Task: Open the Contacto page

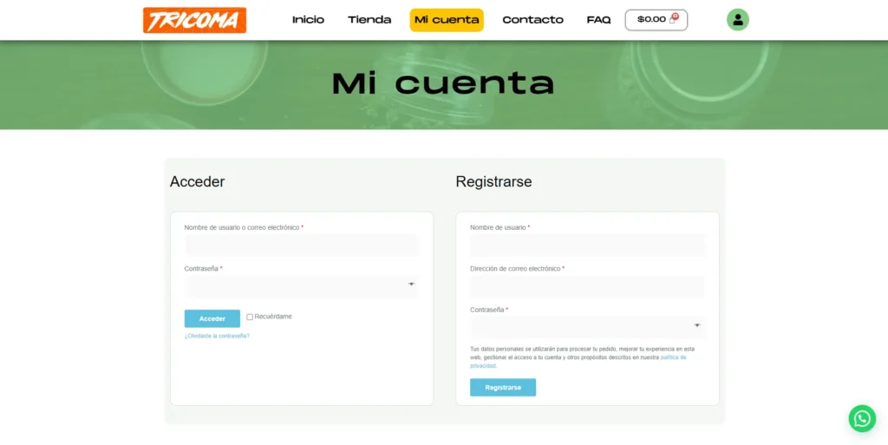Action: [x=533, y=20]
